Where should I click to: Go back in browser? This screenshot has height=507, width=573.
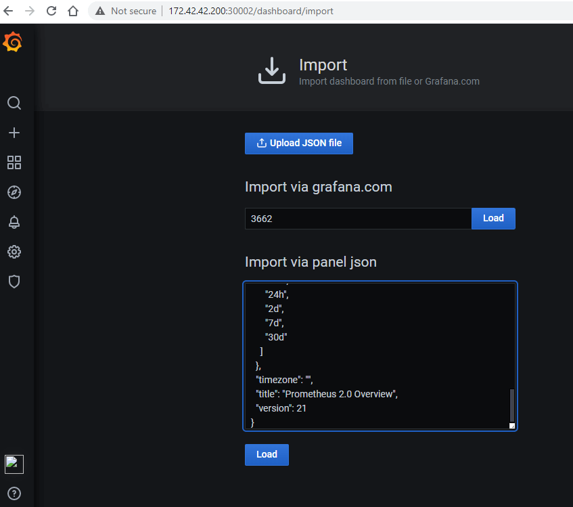point(8,11)
